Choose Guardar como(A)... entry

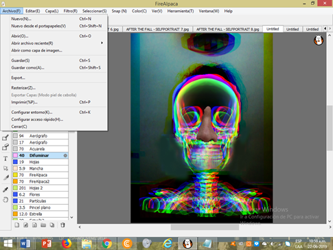54,68
